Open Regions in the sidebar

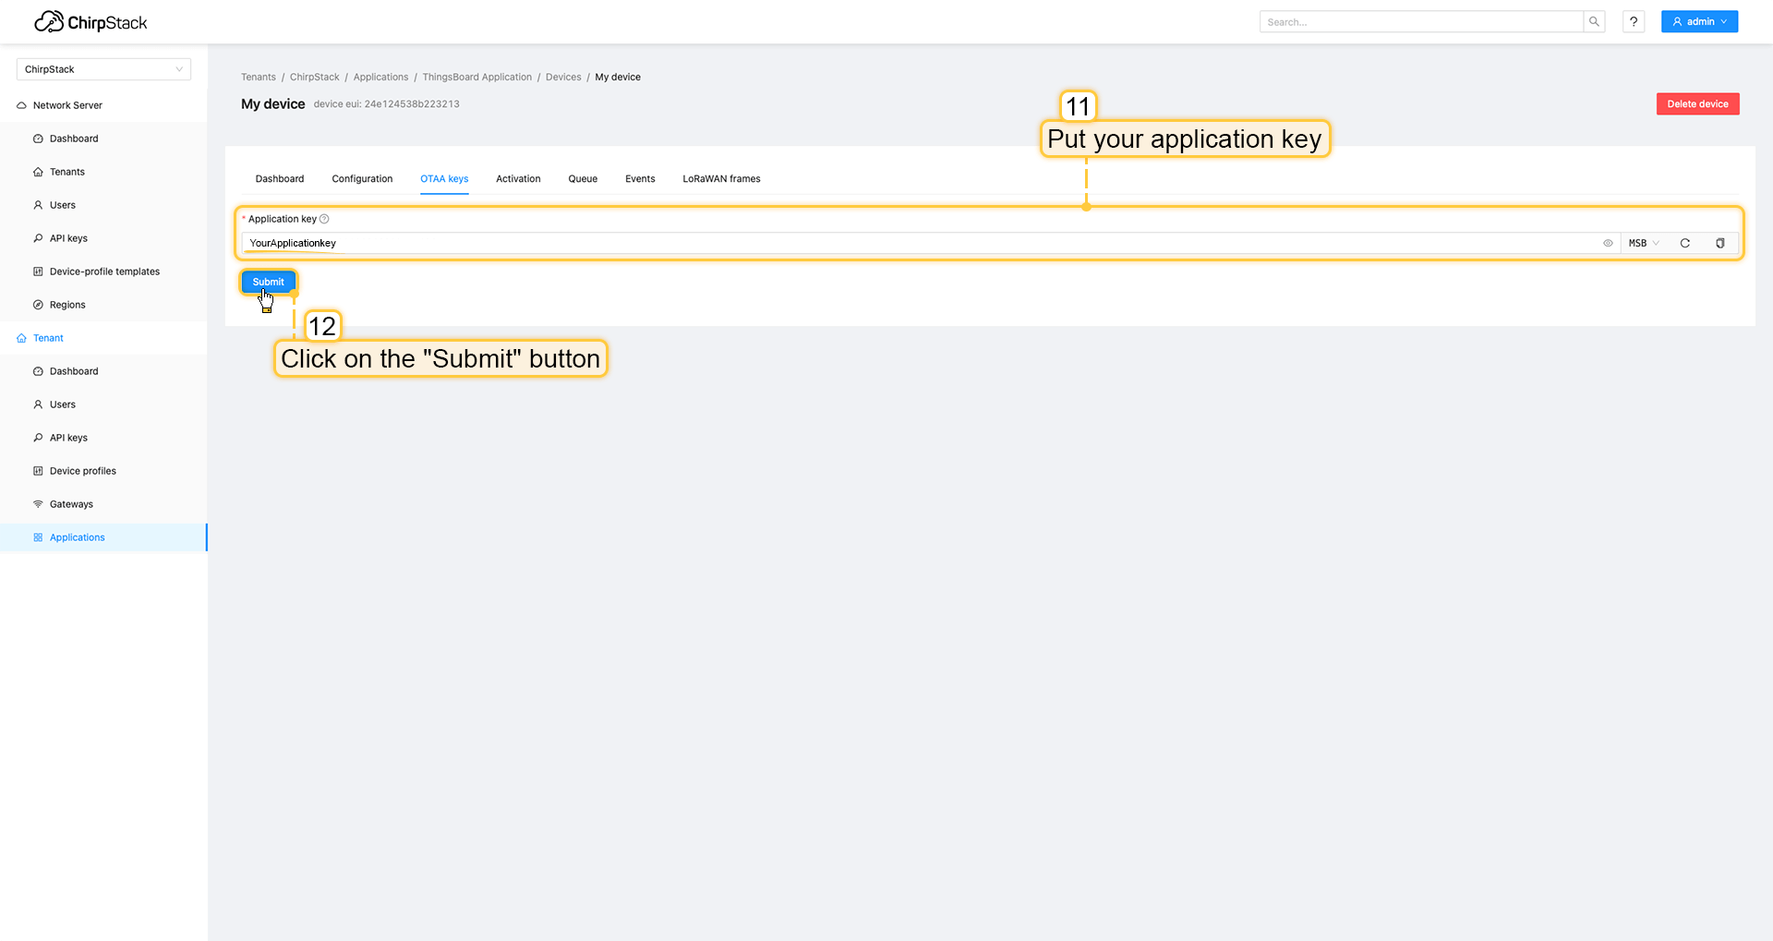[67, 305]
